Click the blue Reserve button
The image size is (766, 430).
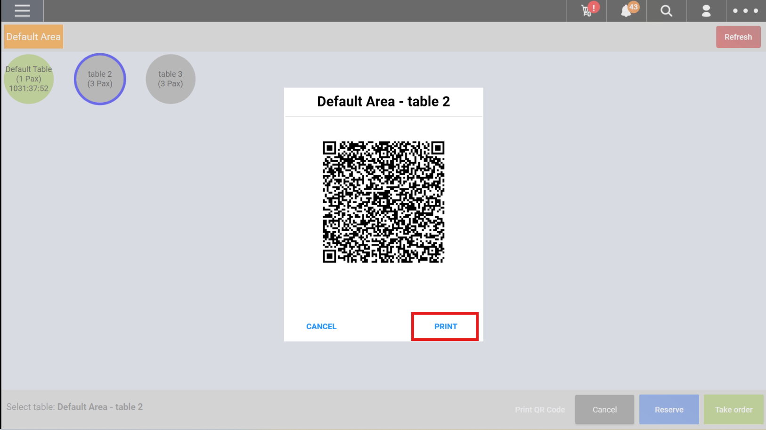669,410
